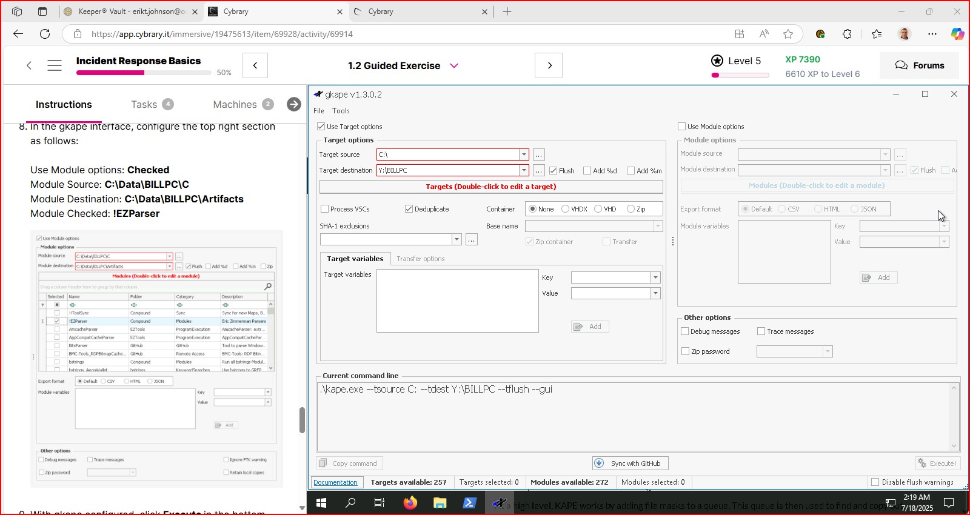
Task: Launch Firefox from the taskbar
Action: click(x=410, y=503)
